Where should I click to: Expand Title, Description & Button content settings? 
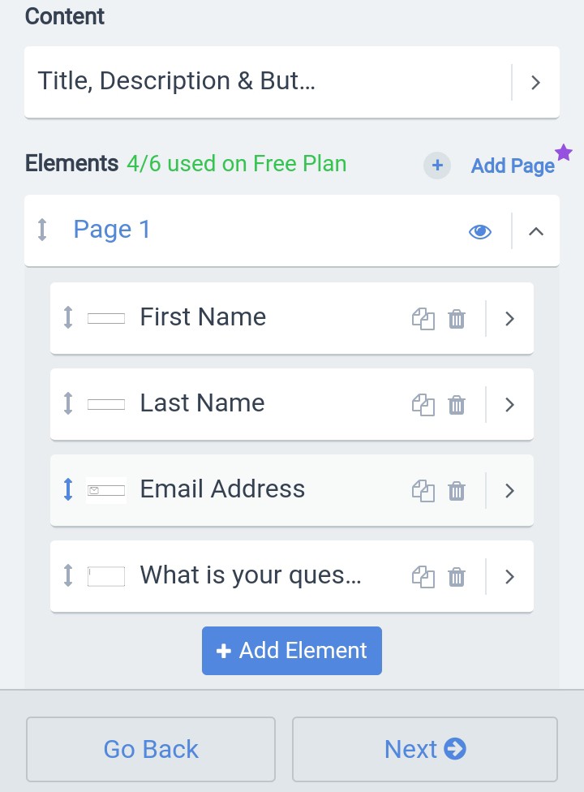click(535, 82)
